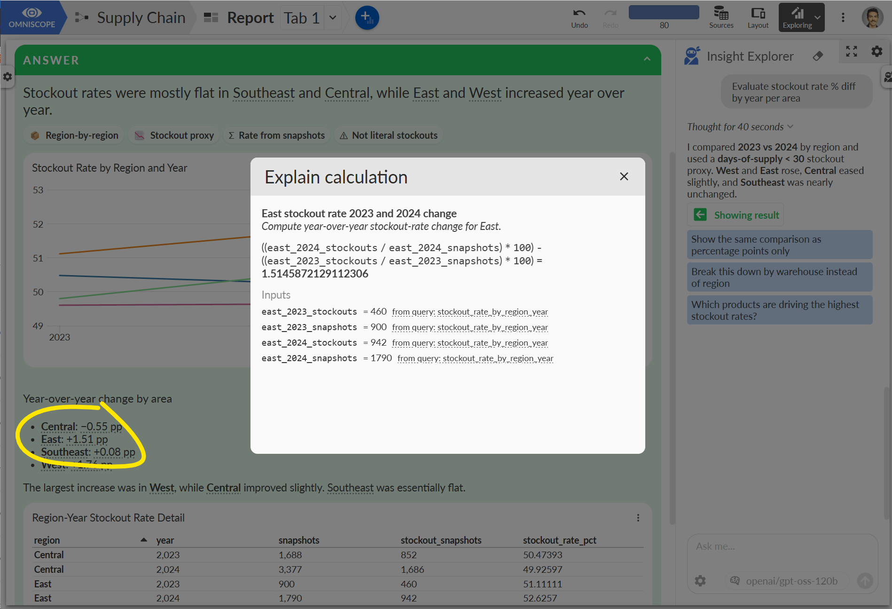Viewport: 892px width, 609px height.
Task: Click the Showing result button
Action: click(x=735, y=215)
